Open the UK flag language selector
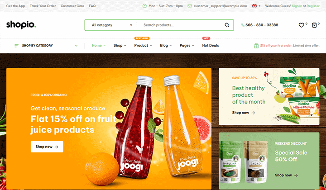 (256, 6)
